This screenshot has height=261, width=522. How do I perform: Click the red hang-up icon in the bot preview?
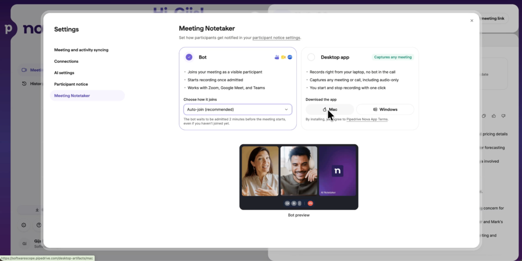pyautogui.click(x=310, y=203)
